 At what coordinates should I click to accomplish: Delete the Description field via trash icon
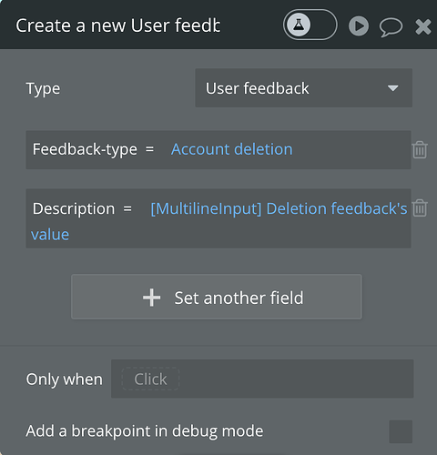point(420,207)
